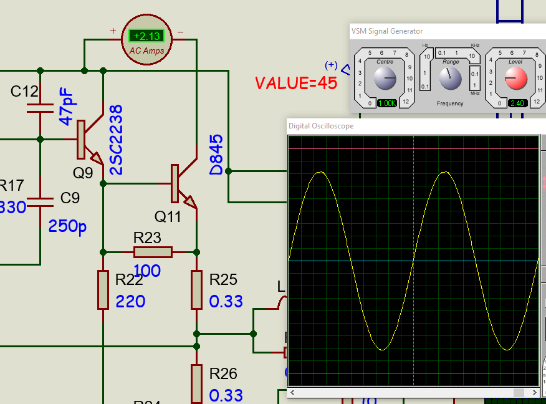This screenshot has width=546, height=404.
Task: Select resistor R23 body
Action: click(x=153, y=252)
